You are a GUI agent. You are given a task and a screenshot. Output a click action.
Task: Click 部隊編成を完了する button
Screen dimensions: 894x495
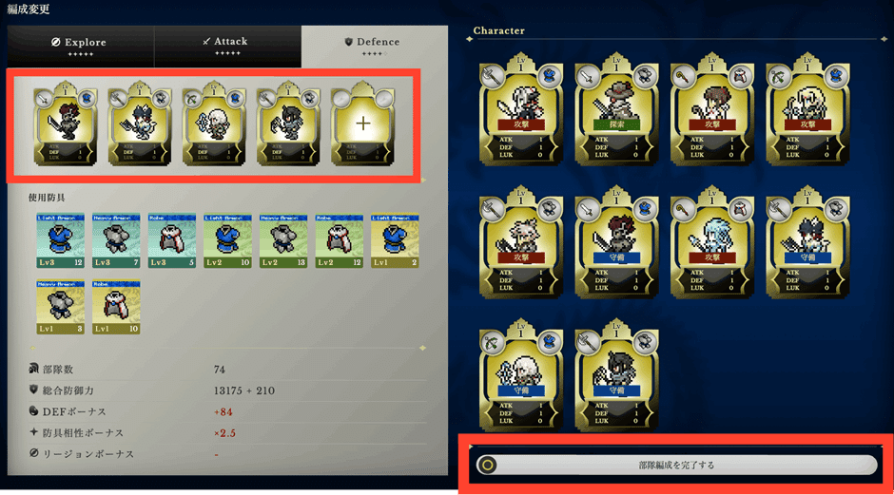675,465
